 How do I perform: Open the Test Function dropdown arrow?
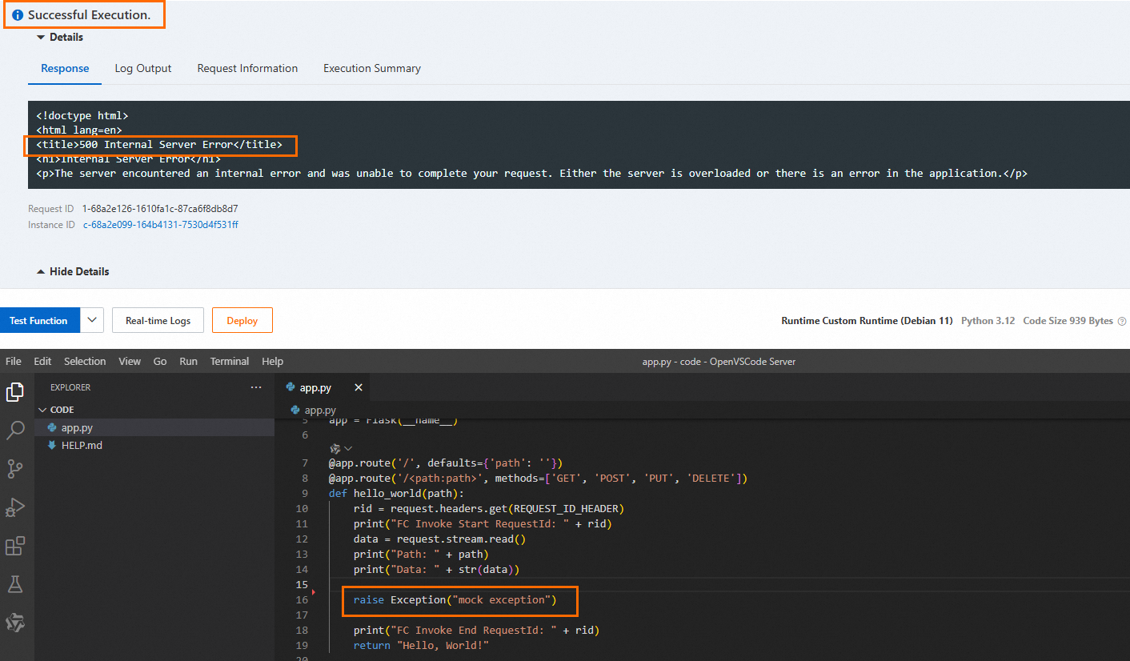92,320
